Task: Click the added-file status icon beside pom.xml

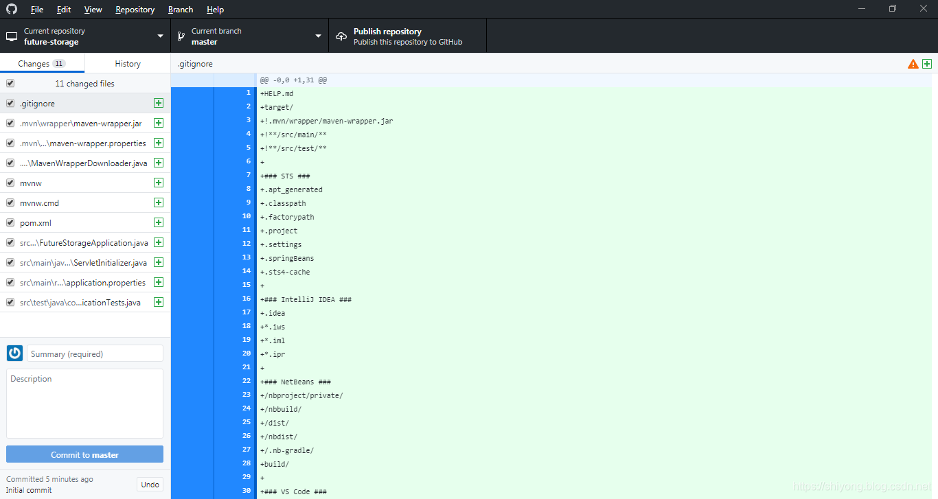Action: point(159,222)
